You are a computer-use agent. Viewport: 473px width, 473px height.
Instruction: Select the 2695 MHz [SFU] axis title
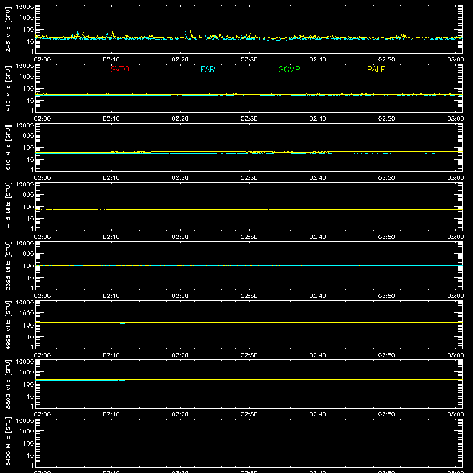coord(8,265)
